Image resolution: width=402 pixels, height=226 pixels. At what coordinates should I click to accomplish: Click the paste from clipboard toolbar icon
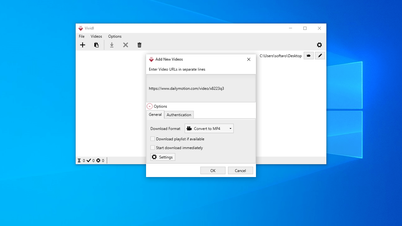click(96, 45)
